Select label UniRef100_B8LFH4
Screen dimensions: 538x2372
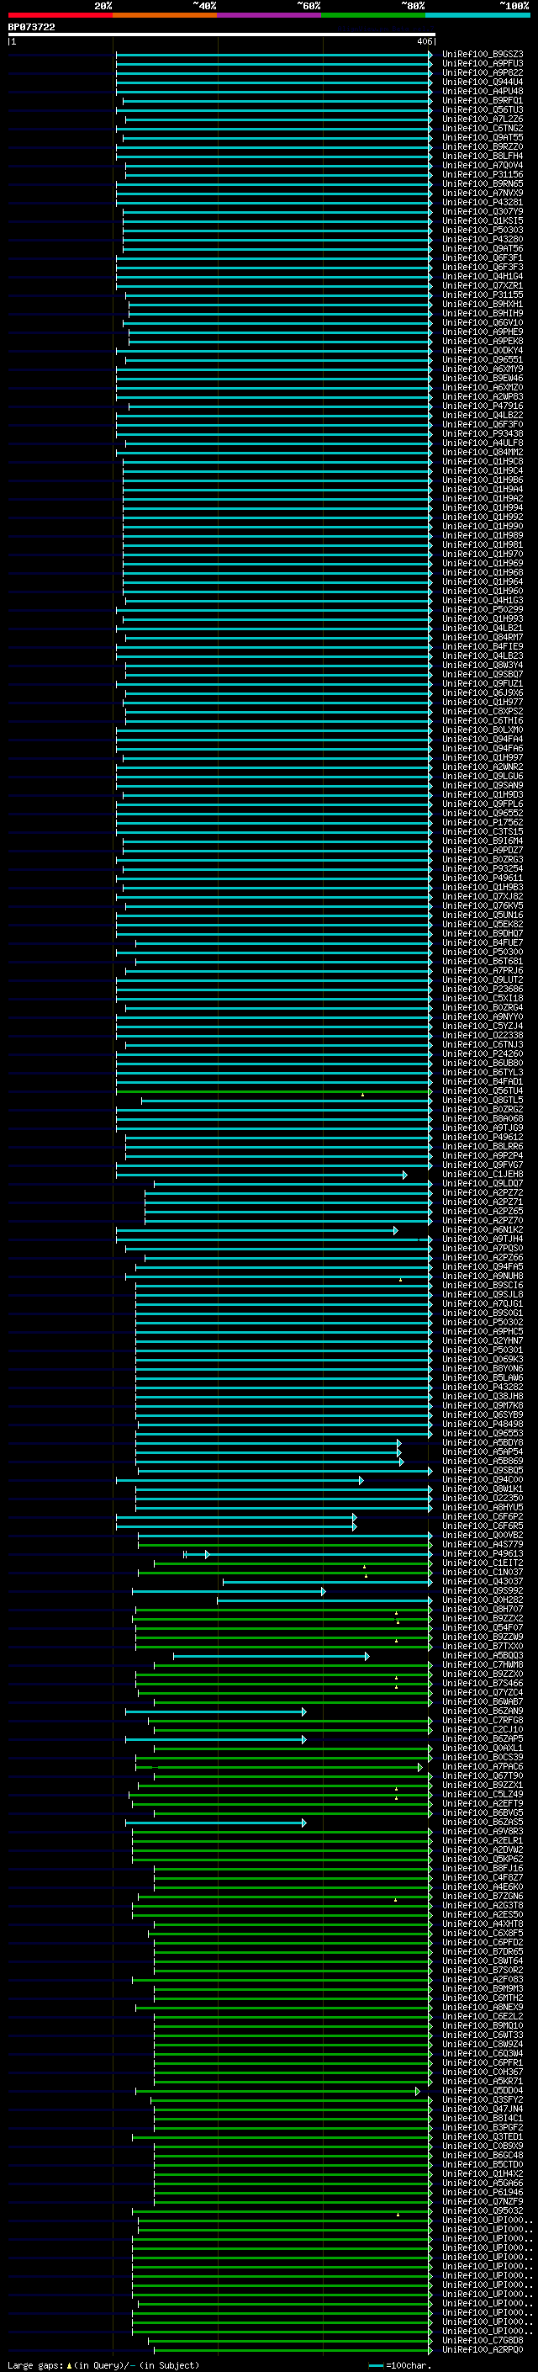point(483,156)
